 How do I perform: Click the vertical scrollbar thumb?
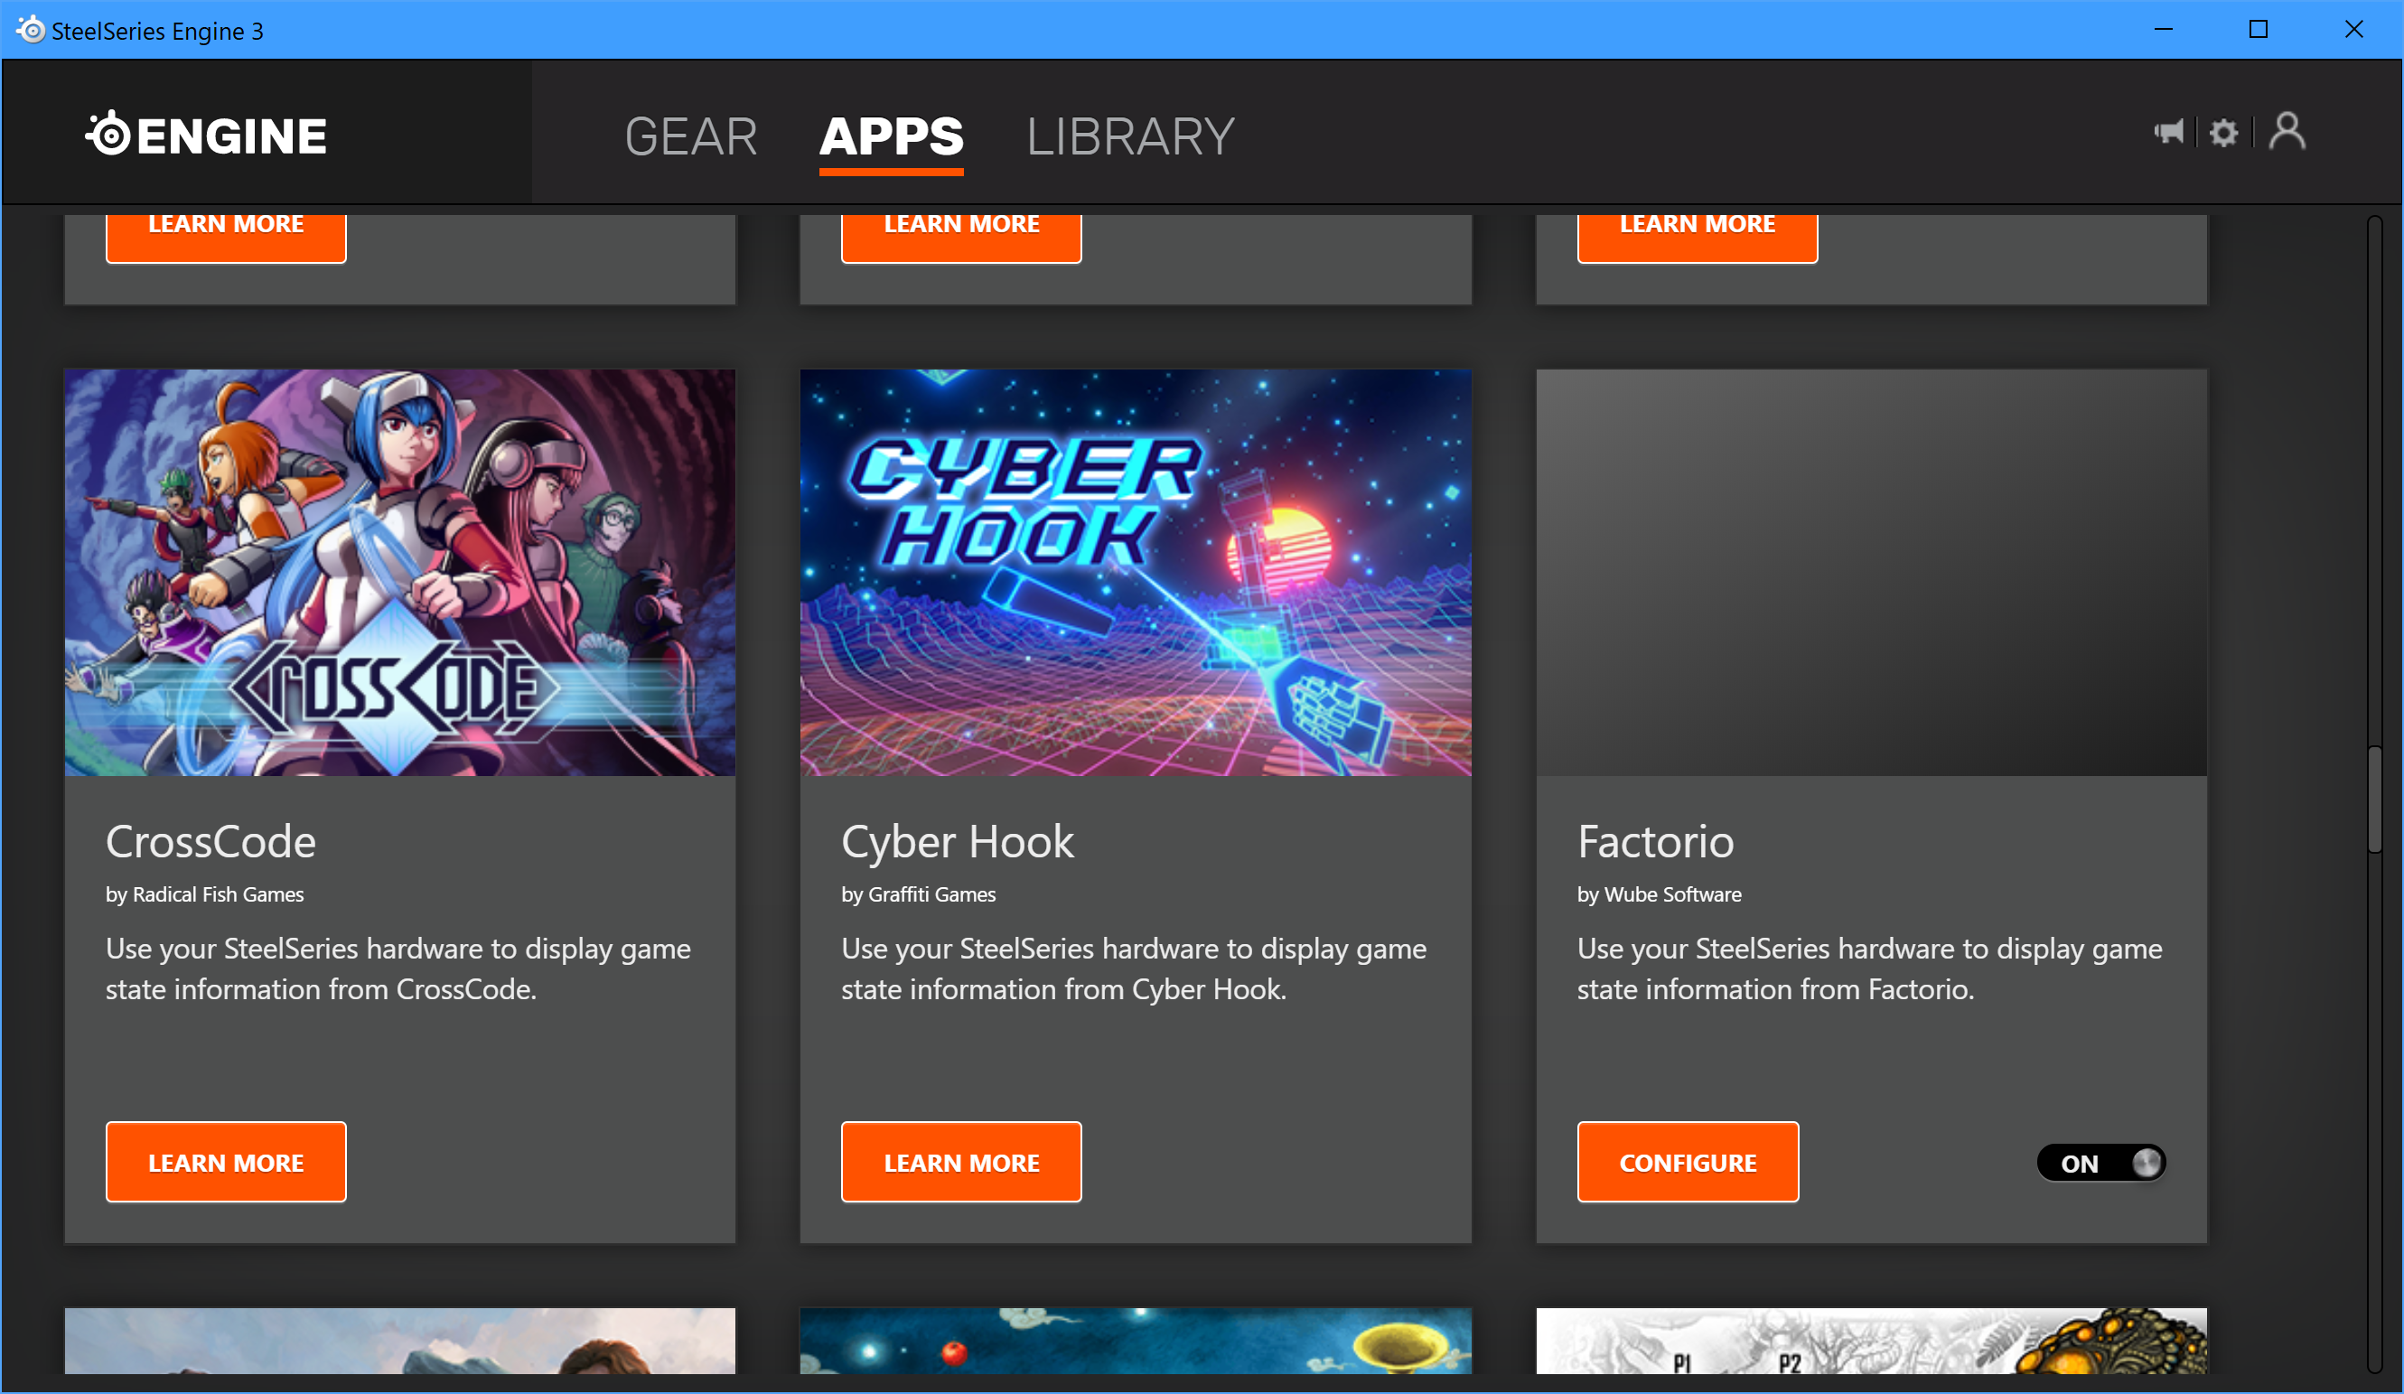tap(2374, 800)
